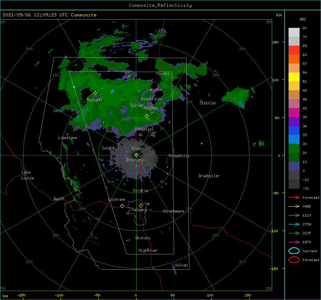
Task: Pick the dark green 20 dBZ swatch
Action: pos(294,157)
